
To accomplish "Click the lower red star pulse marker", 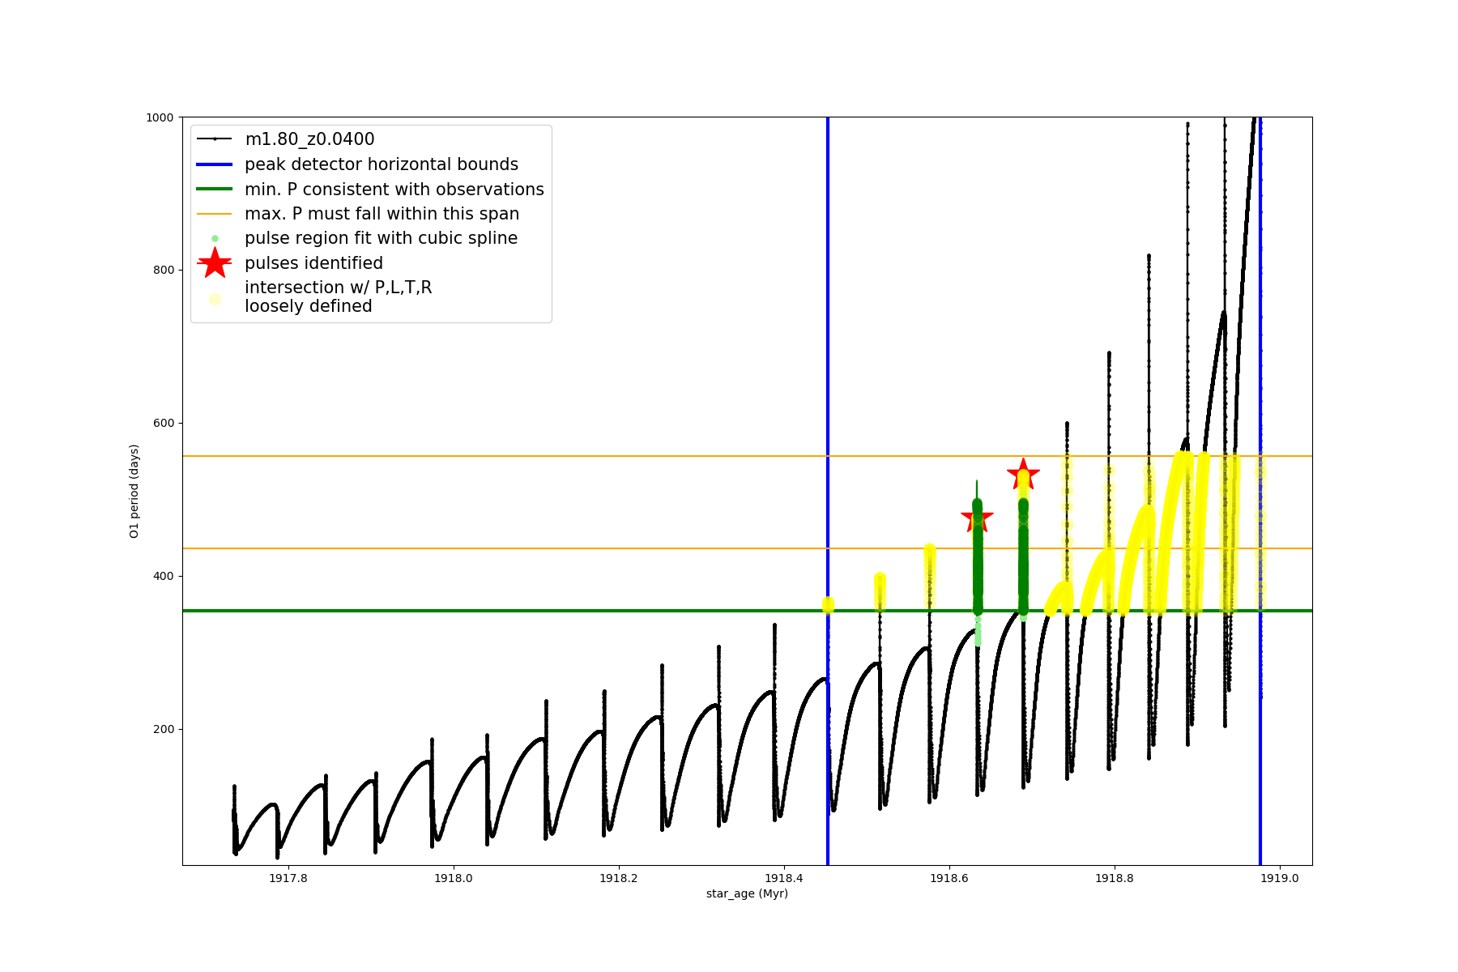I will pos(977,518).
